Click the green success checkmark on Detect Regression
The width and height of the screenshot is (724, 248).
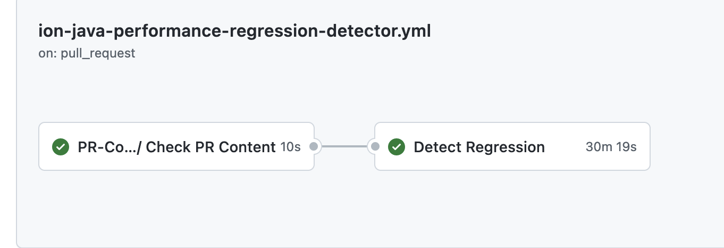(397, 147)
